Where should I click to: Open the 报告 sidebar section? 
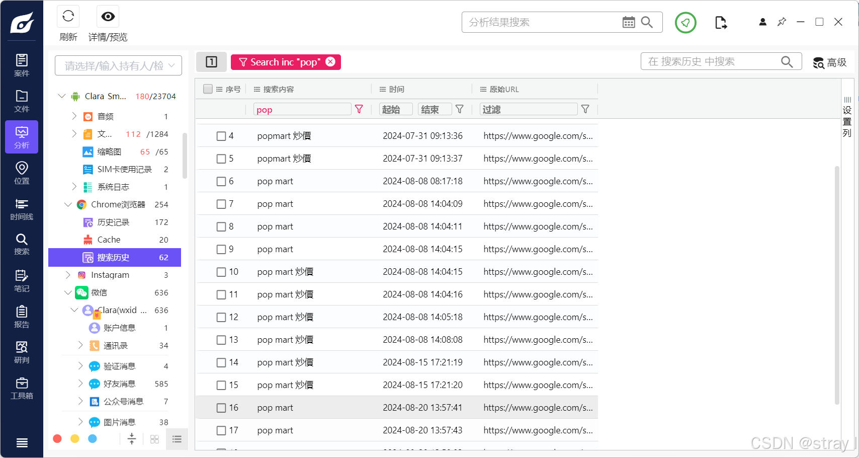pyautogui.click(x=22, y=317)
